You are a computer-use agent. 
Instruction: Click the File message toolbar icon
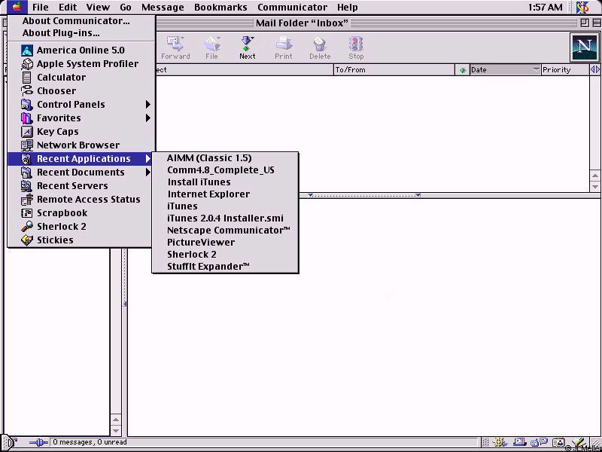(212, 47)
